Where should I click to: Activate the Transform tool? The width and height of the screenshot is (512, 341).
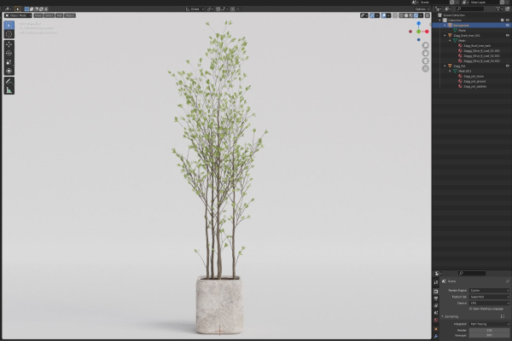coord(9,71)
